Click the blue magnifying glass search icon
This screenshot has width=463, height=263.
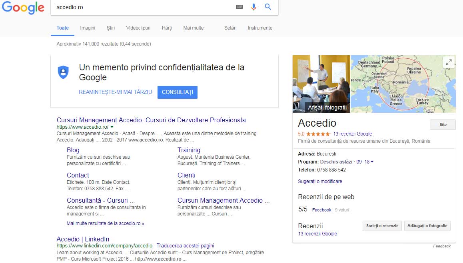[267, 7]
